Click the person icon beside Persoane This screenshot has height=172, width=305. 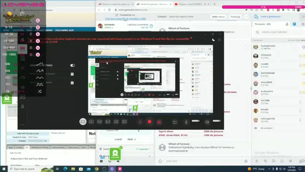(287, 24)
